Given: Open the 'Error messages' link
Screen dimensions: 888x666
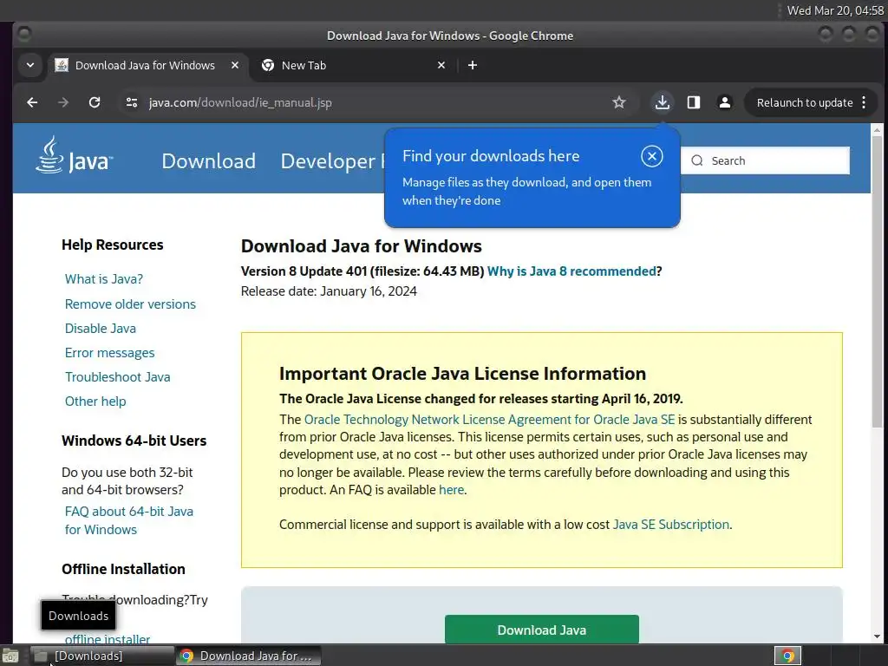Looking at the screenshot, I should click(109, 353).
